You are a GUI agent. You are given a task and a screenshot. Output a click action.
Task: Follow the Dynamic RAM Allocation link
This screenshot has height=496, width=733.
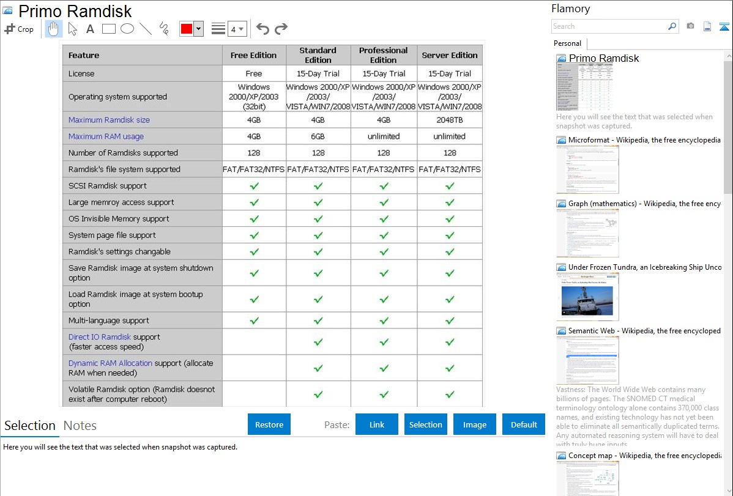tap(110, 363)
